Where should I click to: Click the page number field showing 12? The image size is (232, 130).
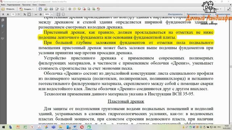point(13,14)
